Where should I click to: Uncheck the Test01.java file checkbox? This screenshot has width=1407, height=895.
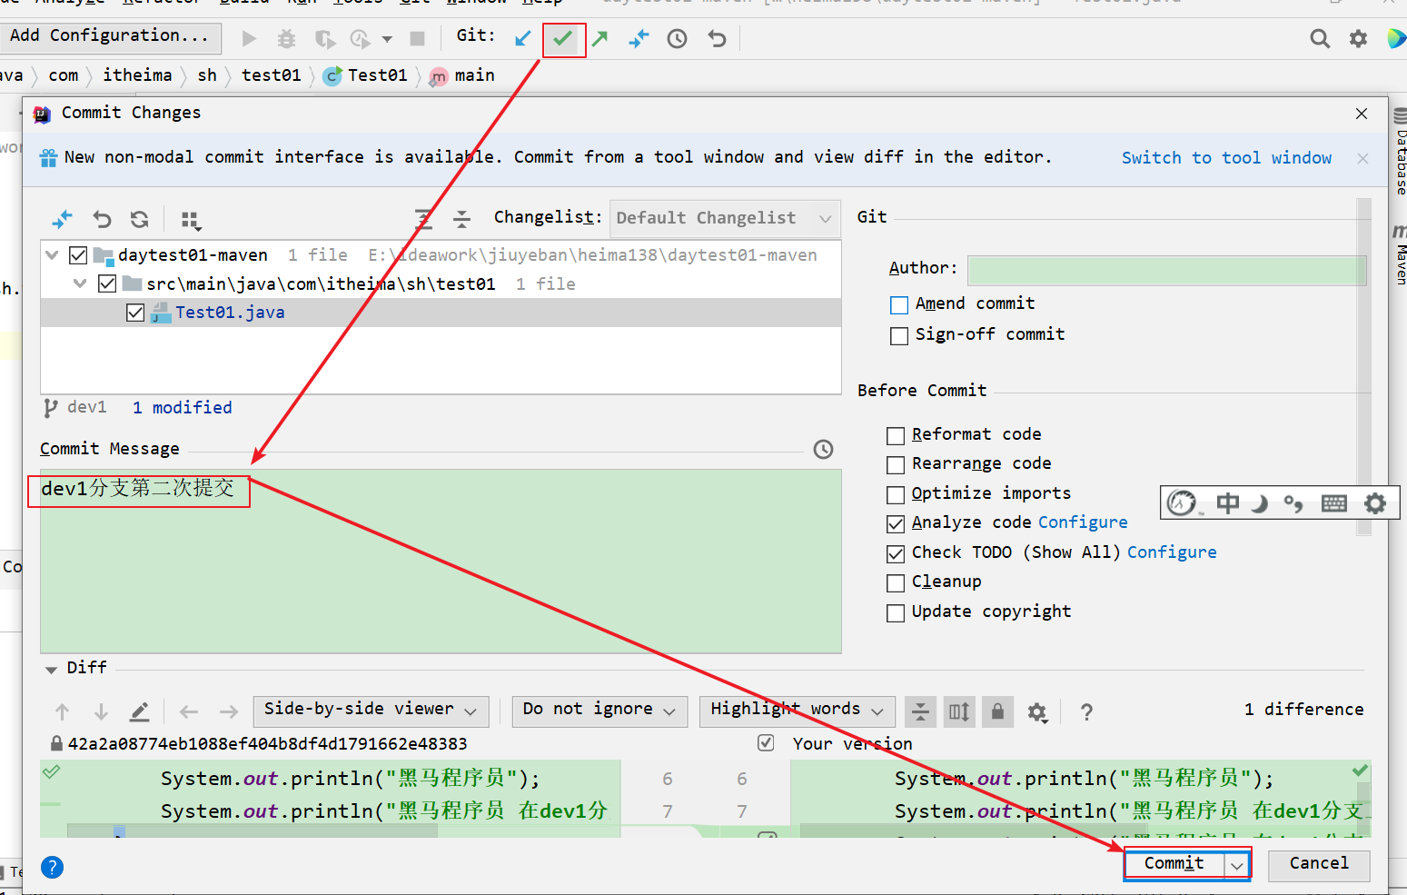(135, 313)
